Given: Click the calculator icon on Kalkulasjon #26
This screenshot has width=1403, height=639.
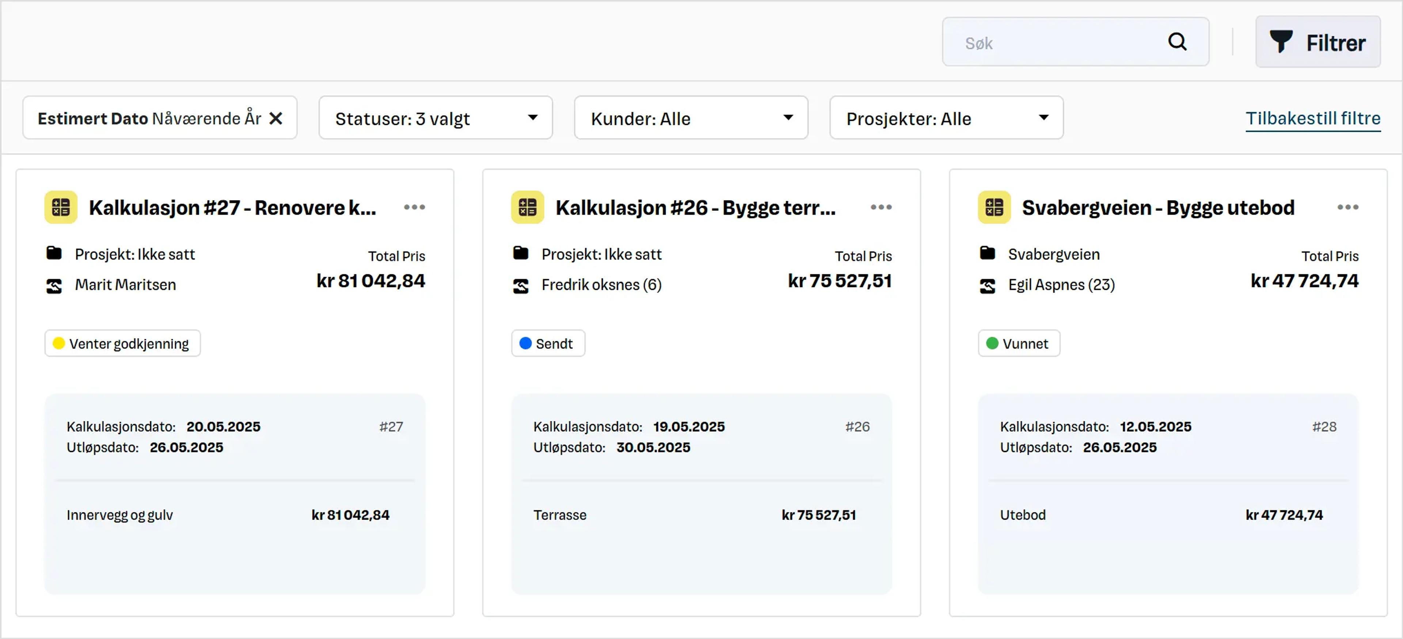Looking at the screenshot, I should (527, 207).
